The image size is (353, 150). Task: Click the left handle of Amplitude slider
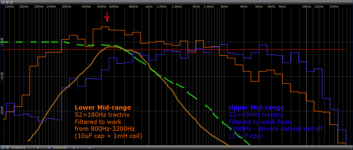point(73,148)
